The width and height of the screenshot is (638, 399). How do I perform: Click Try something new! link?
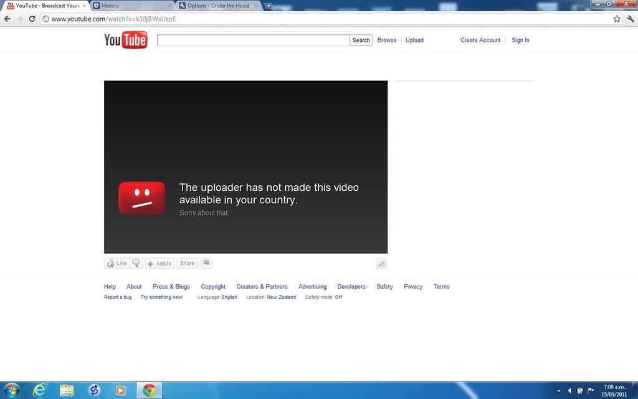click(162, 297)
